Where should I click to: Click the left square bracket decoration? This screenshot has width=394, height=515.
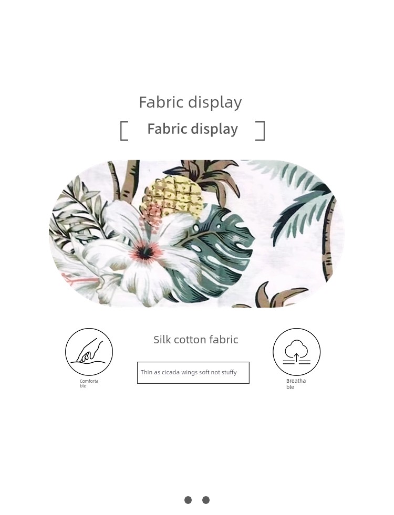(x=124, y=131)
